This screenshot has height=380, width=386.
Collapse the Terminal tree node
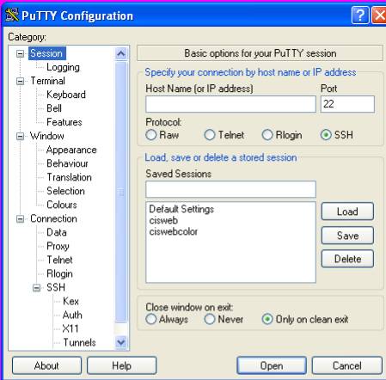pyautogui.click(x=20, y=81)
